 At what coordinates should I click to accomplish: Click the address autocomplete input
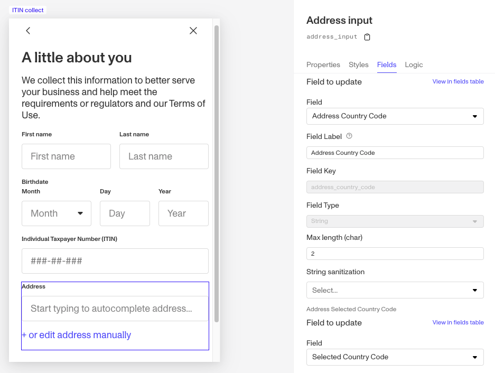click(115, 309)
